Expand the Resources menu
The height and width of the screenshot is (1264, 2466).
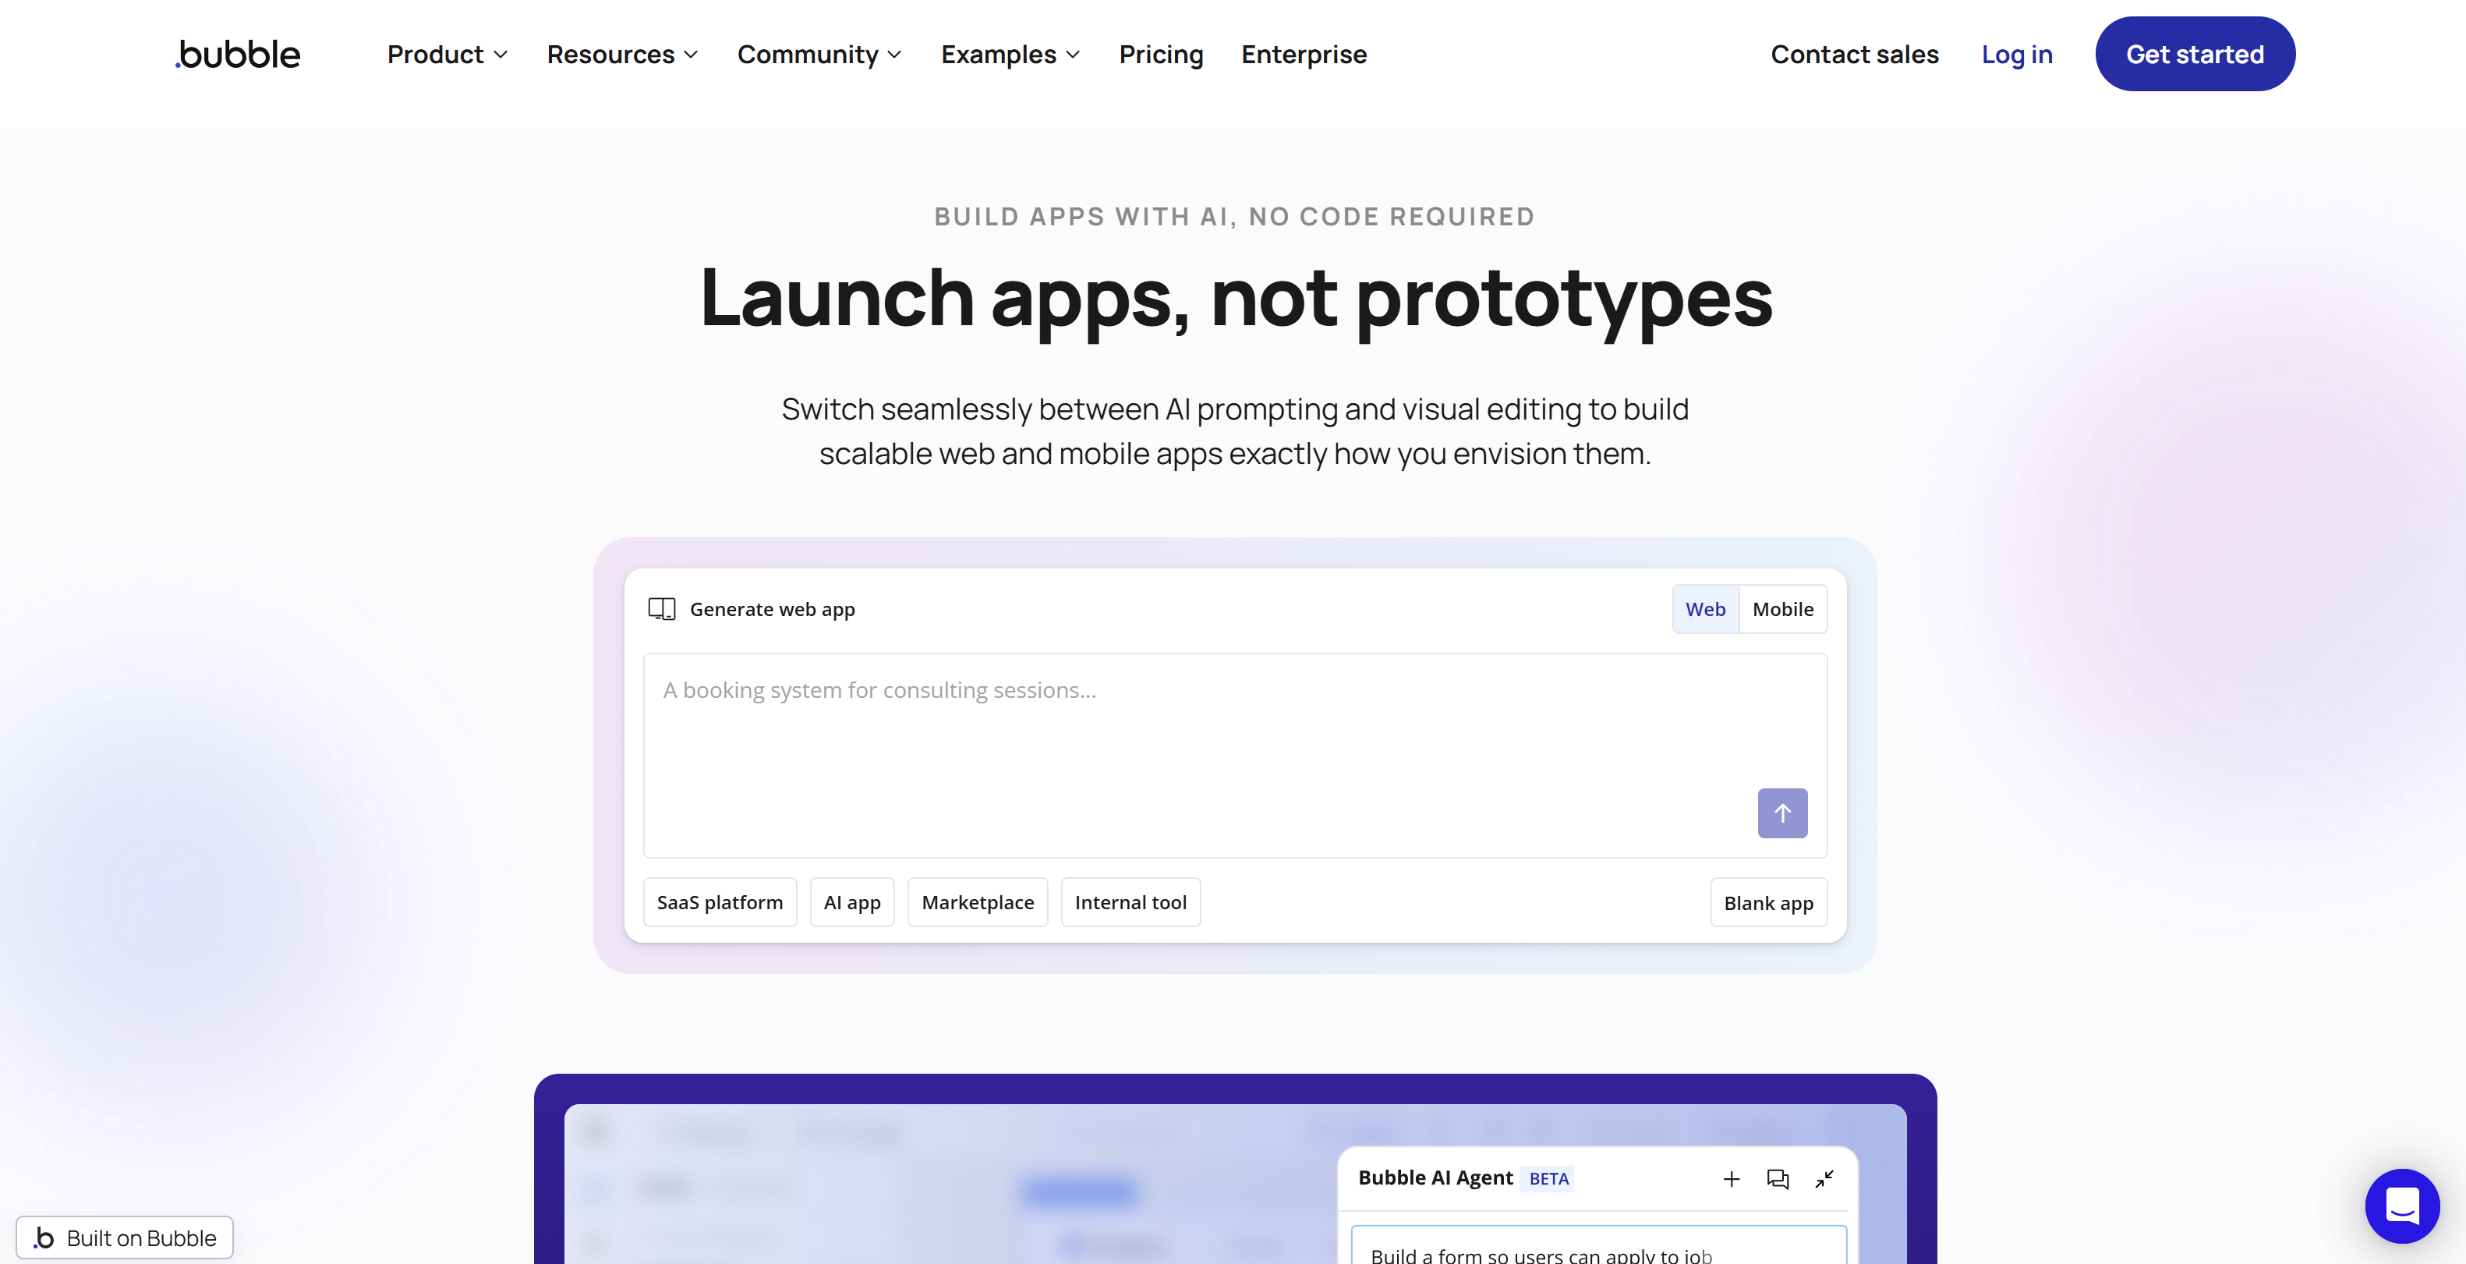pos(622,55)
